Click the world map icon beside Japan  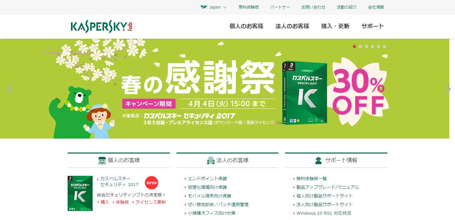(203, 7)
